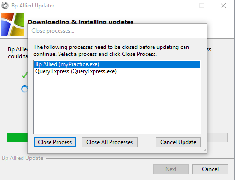Image resolution: width=235 pixels, height=180 pixels.
Task: Click empty area of process list
Action: click(x=117, y=104)
